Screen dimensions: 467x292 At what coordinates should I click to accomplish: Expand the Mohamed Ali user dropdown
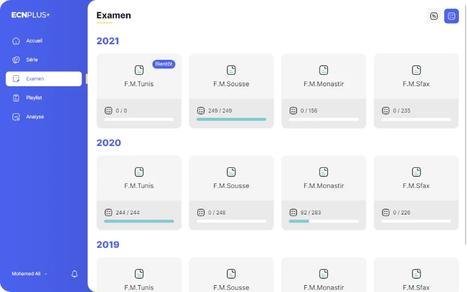point(29,274)
